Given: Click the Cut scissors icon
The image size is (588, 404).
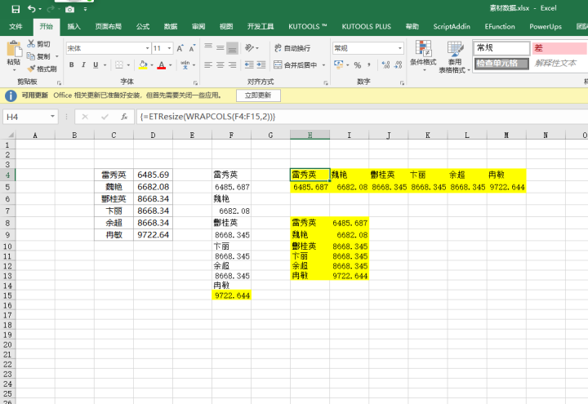Looking at the screenshot, I should (x=31, y=44).
